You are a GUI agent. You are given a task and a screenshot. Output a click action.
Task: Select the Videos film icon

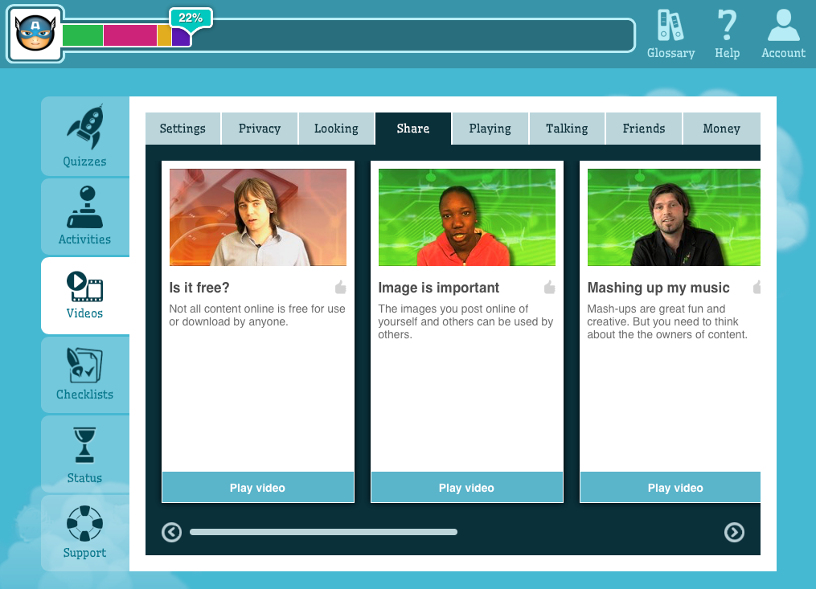click(x=85, y=286)
